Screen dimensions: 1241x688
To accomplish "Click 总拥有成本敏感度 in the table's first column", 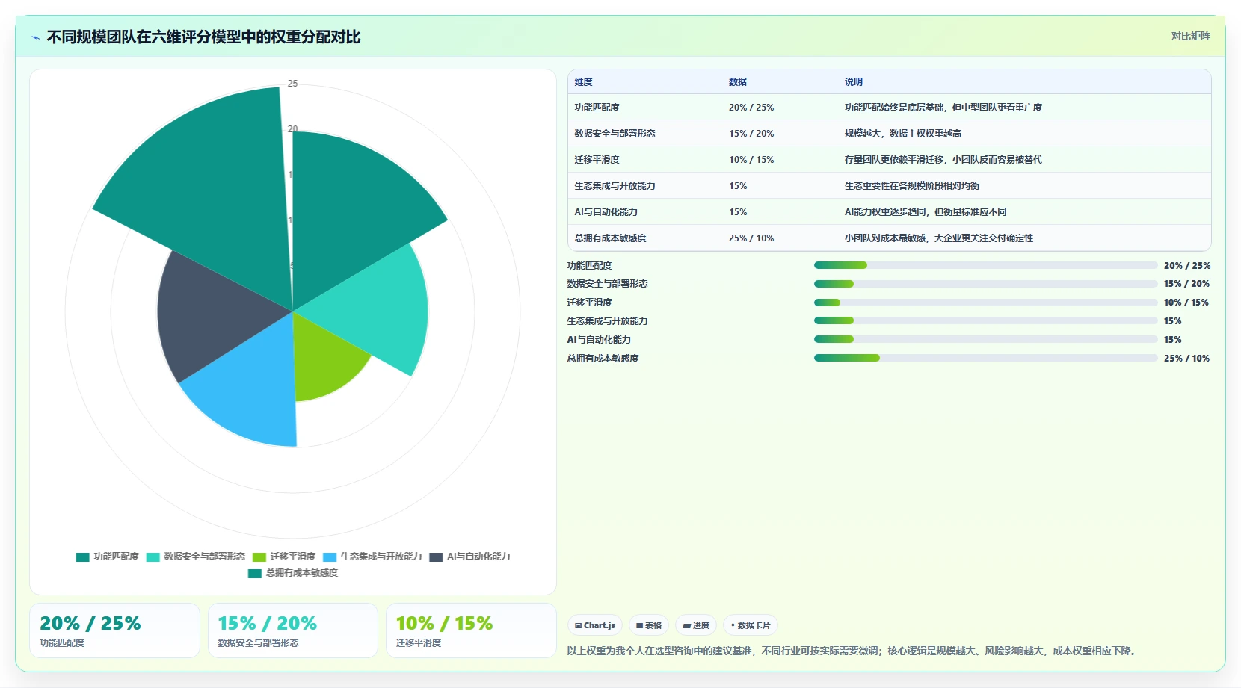I will pos(610,238).
